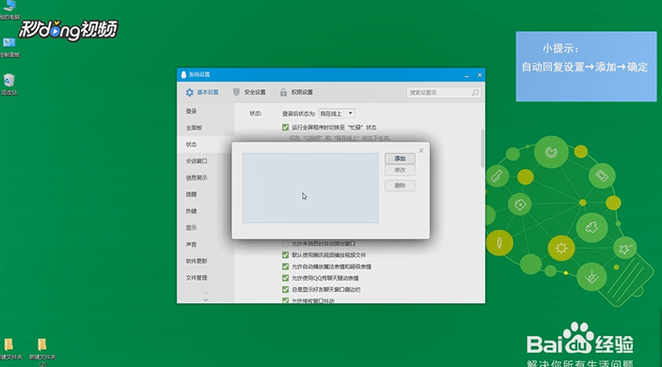Select 状态 in the settings sidebar
The image size is (662, 367).
206,145
